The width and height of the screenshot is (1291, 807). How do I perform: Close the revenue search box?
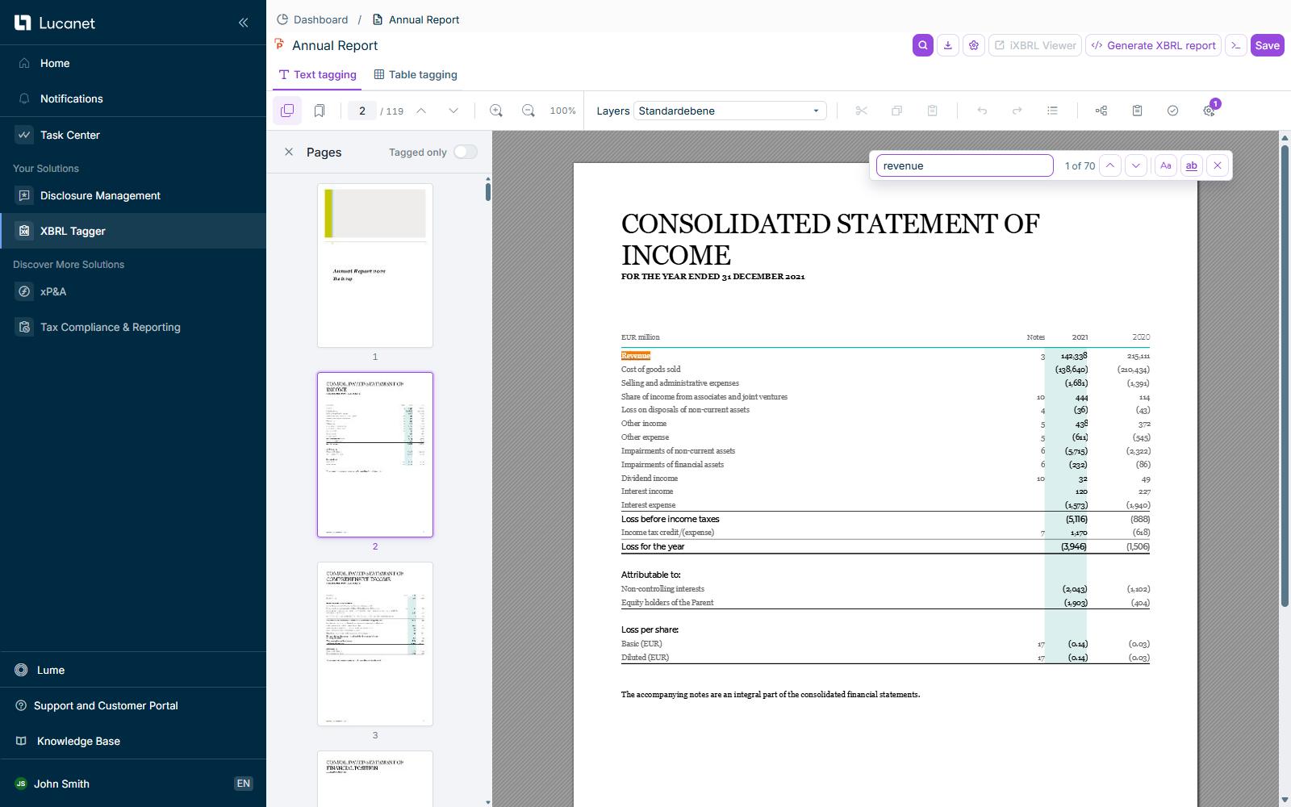[x=1218, y=165]
